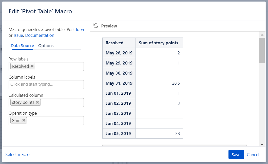The height and width of the screenshot is (164, 268).
Task: Open the Select macro link
Action: pos(17,154)
